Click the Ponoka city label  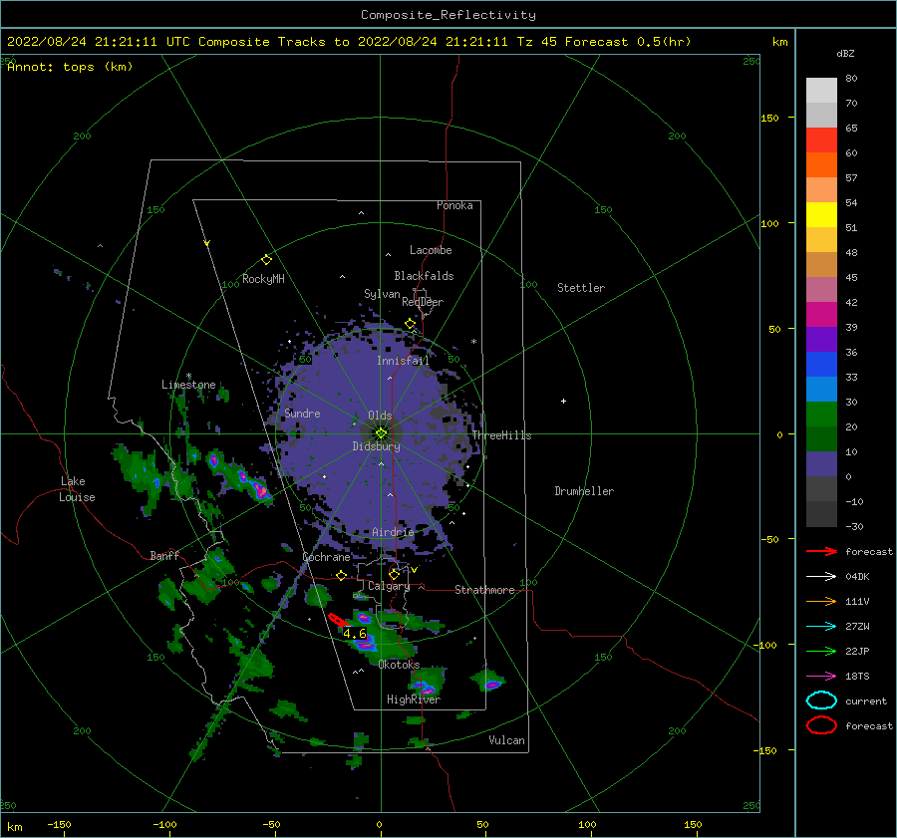(x=454, y=205)
